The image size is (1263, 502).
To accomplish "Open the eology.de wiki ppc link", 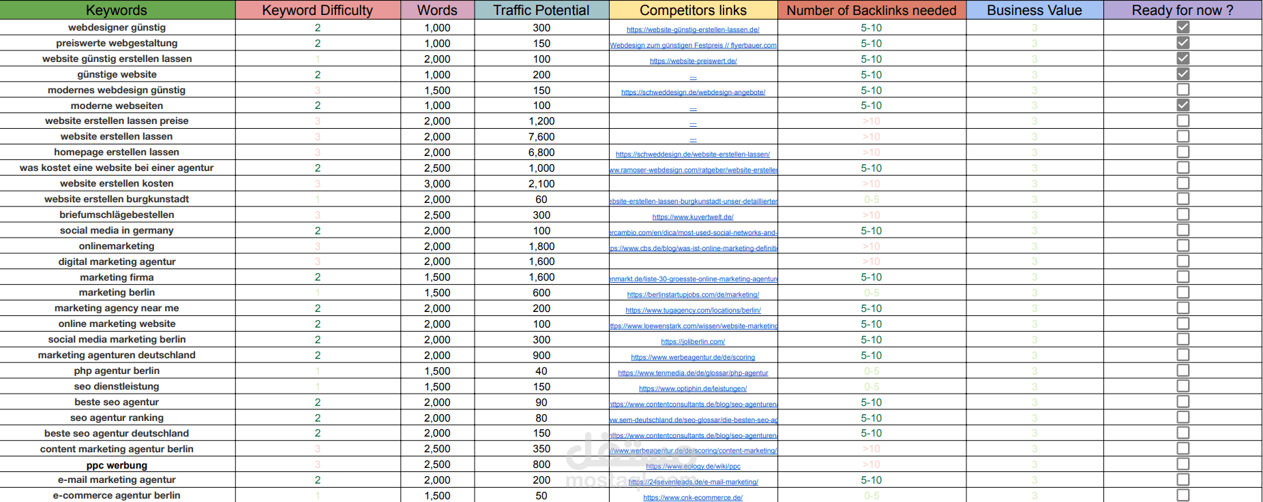I will pos(693,467).
